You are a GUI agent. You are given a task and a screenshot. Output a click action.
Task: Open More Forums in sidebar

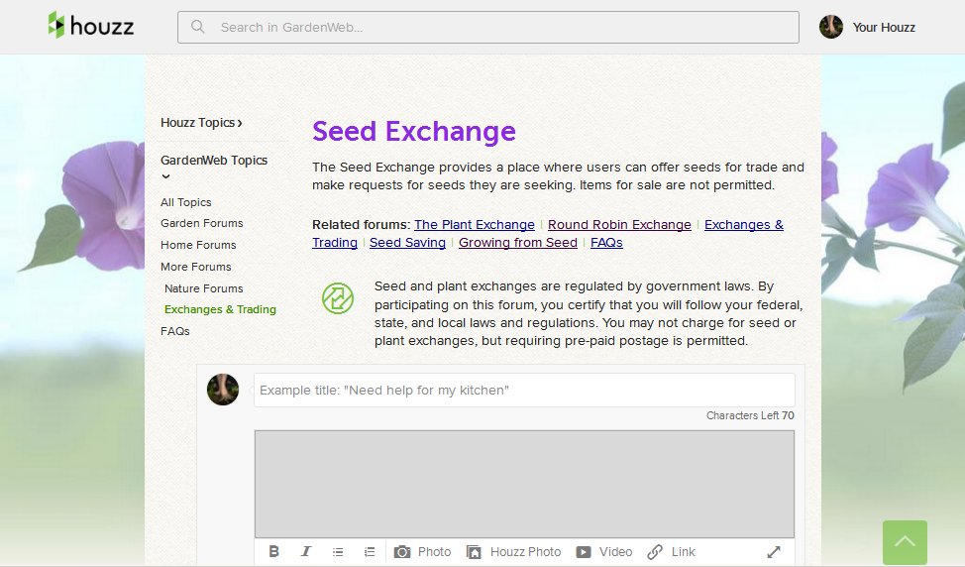pyautogui.click(x=196, y=267)
